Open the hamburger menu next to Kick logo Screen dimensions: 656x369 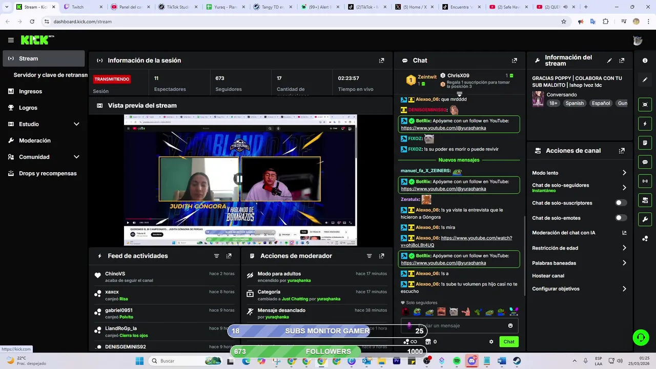click(11, 40)
